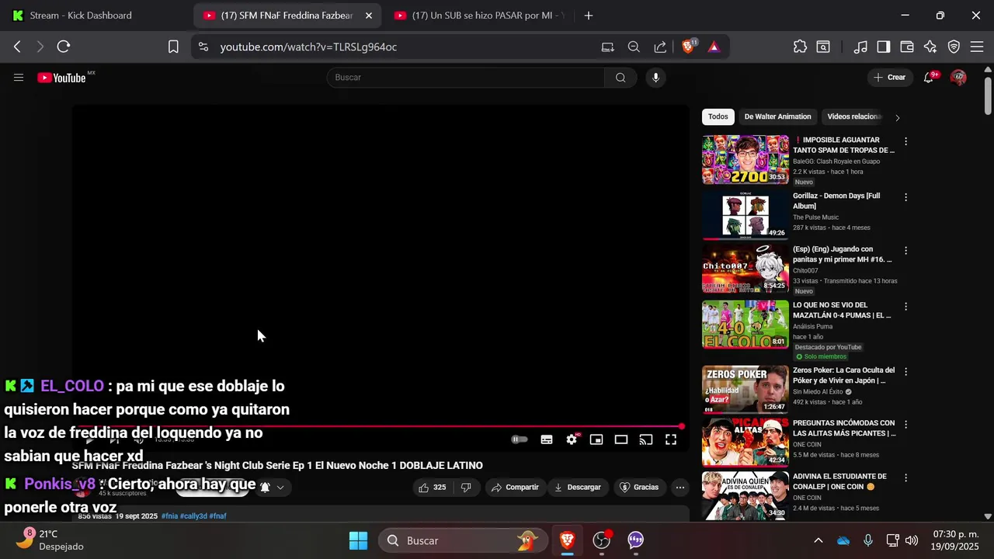Screen dimensions: 994x559
Task: Open Brave Leo AI sparkle icon
Action: click(930, 47)
